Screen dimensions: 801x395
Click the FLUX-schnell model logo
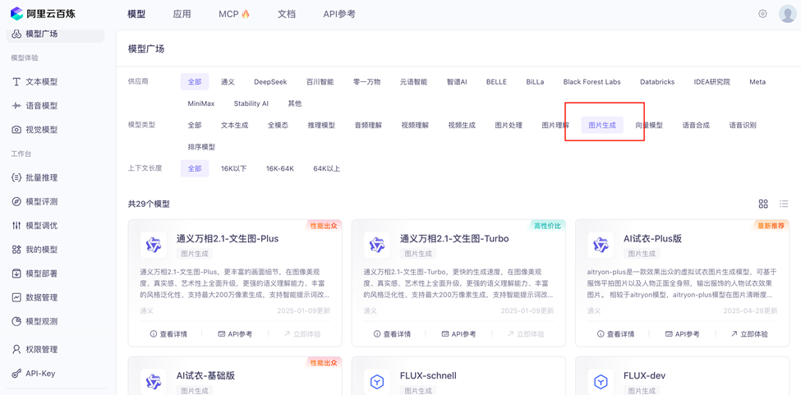pyautogui.click(x=377, y=381)
